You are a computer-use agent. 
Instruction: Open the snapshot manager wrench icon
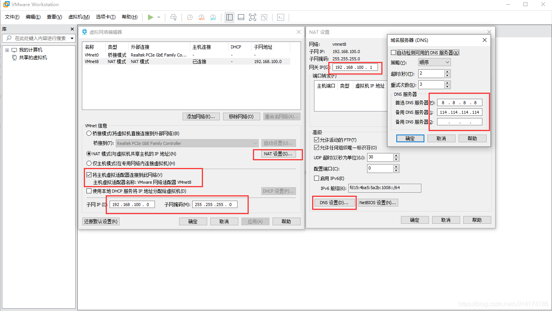[213, 17]
